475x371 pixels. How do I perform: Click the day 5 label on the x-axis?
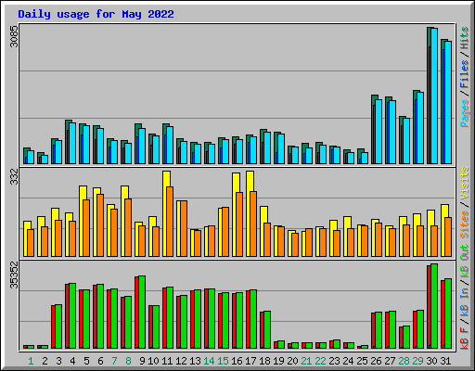tap(86, 361)
